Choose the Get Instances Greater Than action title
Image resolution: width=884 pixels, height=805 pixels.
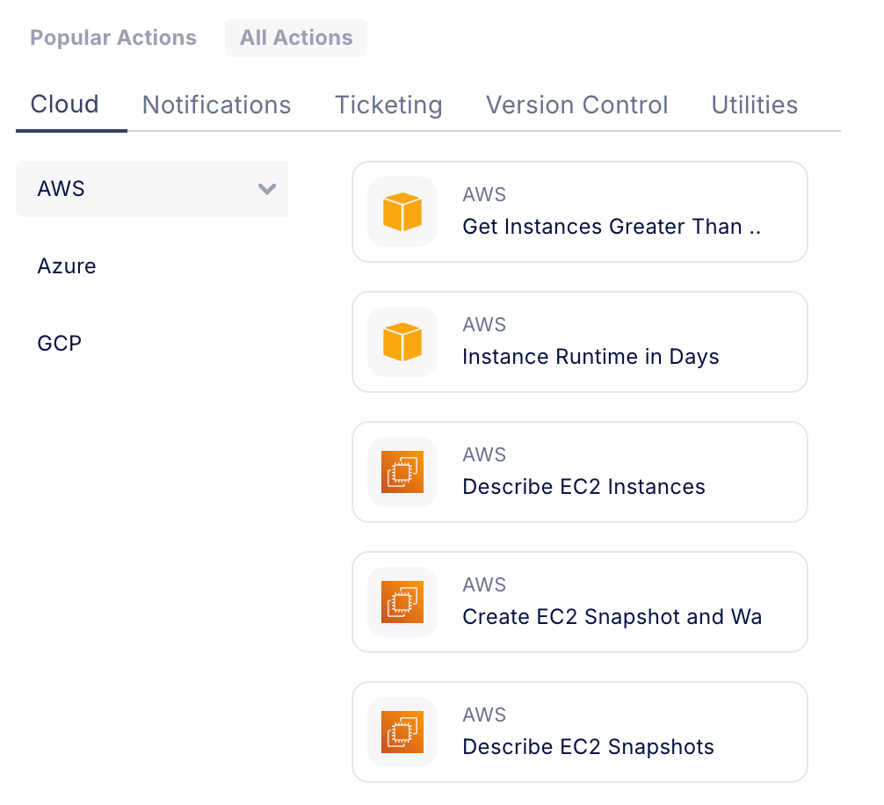tap(611, 227)
